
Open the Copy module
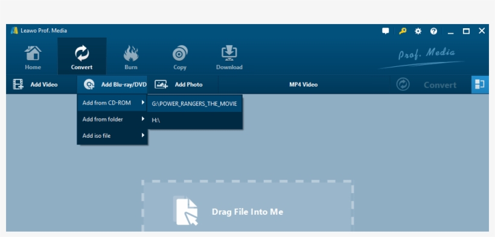pyautogui.click(x=180, y=57)
